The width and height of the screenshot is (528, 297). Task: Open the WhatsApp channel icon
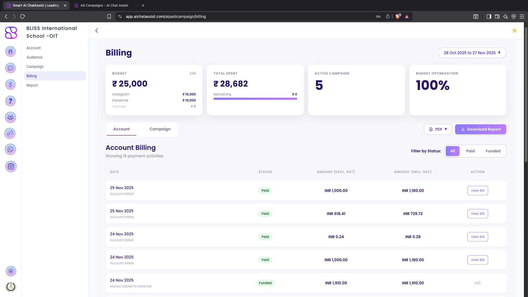pyautogui.click(x=10, y=149)
